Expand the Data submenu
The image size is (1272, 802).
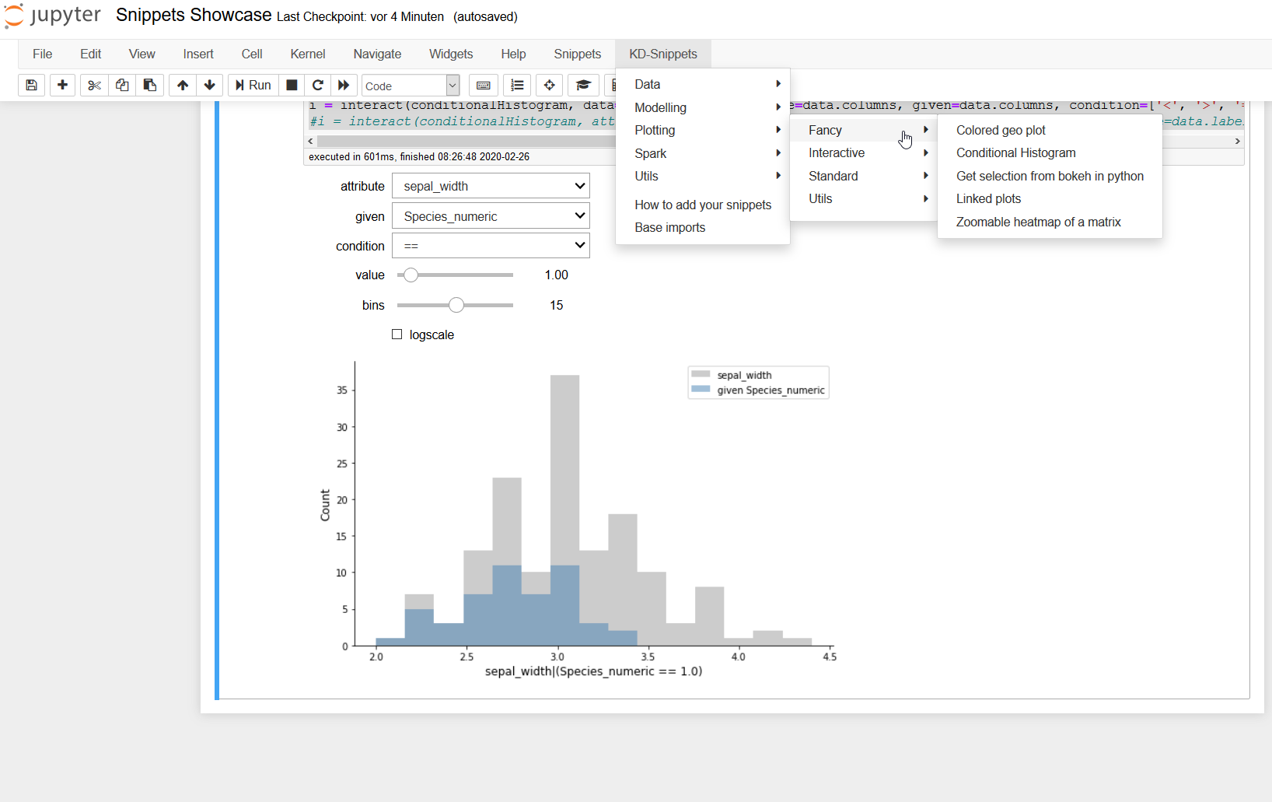click(703, 84)
